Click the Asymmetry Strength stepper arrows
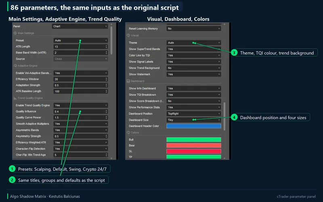323x202 pixels. 106,136
